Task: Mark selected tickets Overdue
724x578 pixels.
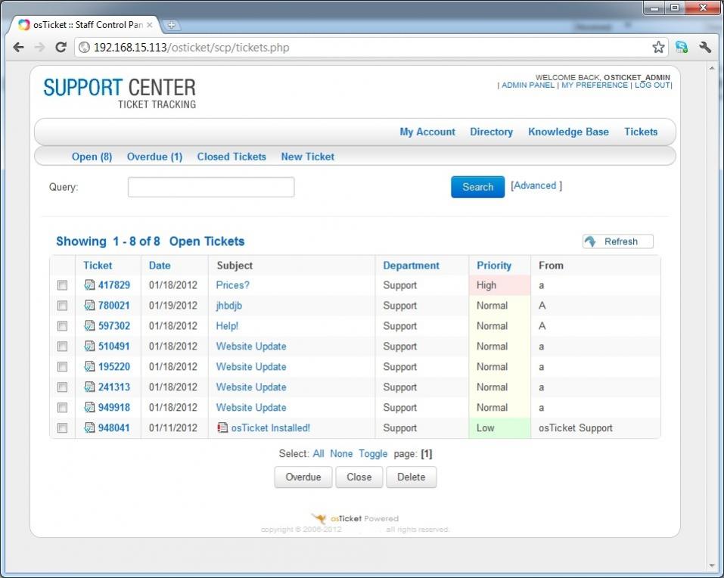Action: pyautogui.click(x=303, y=477)
